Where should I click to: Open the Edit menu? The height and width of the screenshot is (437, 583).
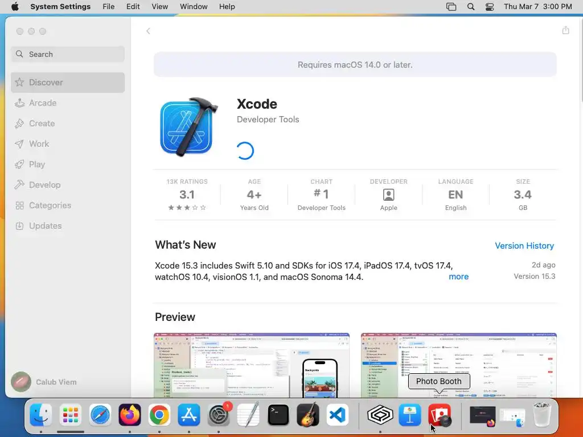[133, 7]
